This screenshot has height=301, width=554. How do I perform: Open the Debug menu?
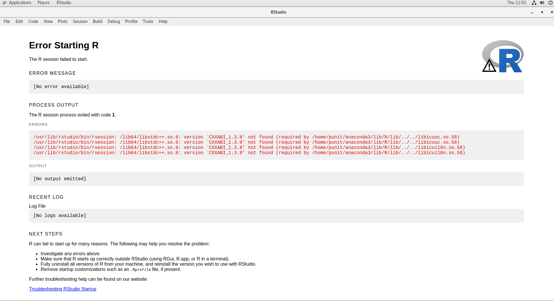pyautogui.click(x=113, y=21)
